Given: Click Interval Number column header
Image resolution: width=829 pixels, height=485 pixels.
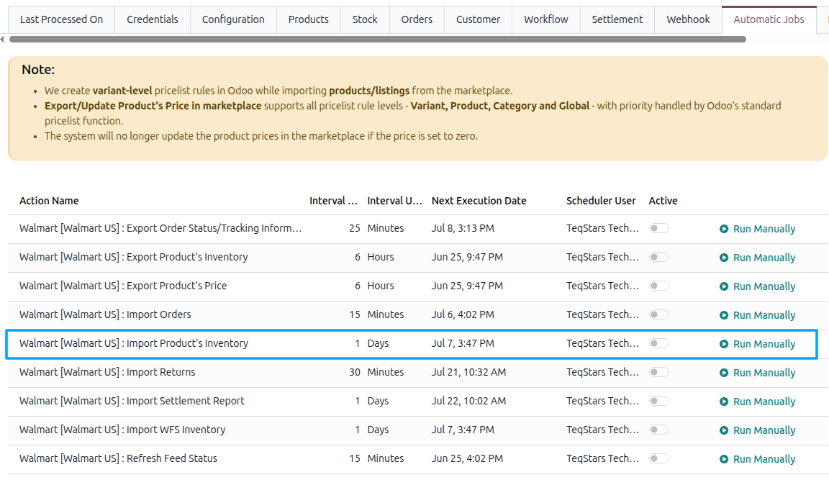Looking at the screenshot, I should point(334,201).
